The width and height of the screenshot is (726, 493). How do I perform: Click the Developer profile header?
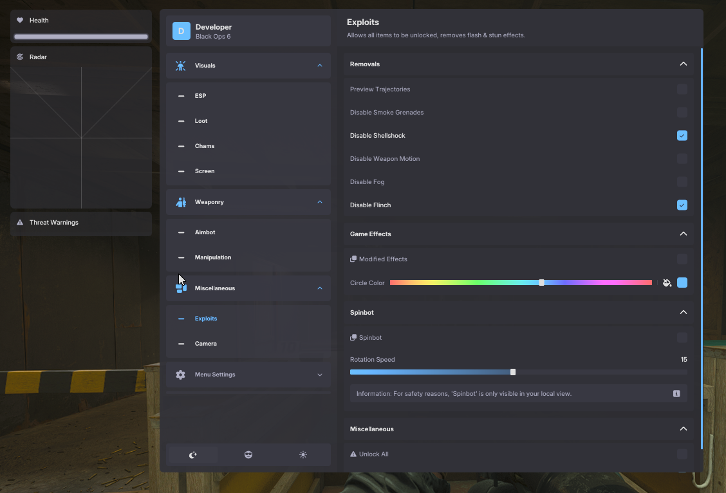point(248,31)
